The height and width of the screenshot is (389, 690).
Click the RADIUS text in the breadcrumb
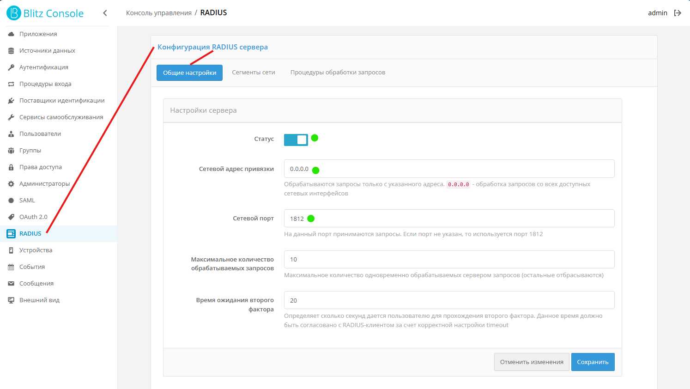[x=213, y=13]
